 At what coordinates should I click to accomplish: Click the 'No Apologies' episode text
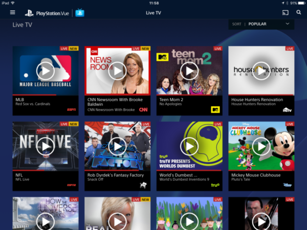tap(170, 104)
